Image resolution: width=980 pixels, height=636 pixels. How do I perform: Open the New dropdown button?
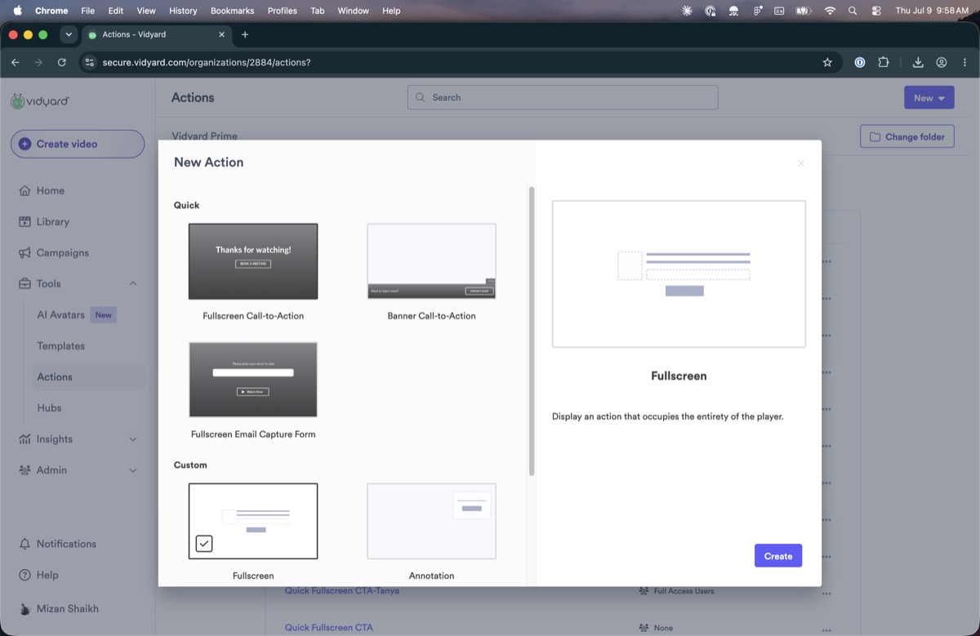click(x=929, y=98)
